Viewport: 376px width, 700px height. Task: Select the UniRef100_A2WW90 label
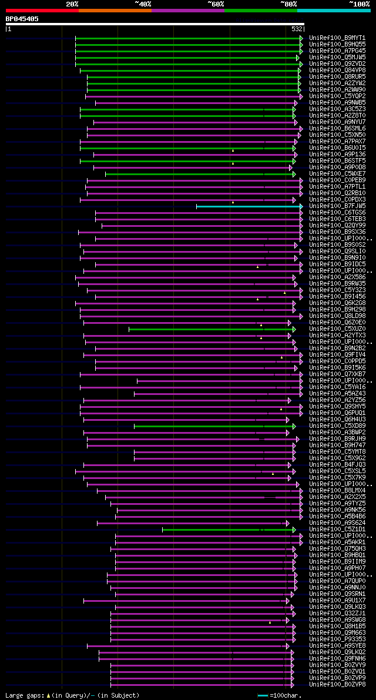tap(337, 90)
